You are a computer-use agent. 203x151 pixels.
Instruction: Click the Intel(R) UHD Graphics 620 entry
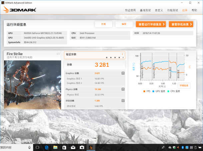(x=45, y=38)
